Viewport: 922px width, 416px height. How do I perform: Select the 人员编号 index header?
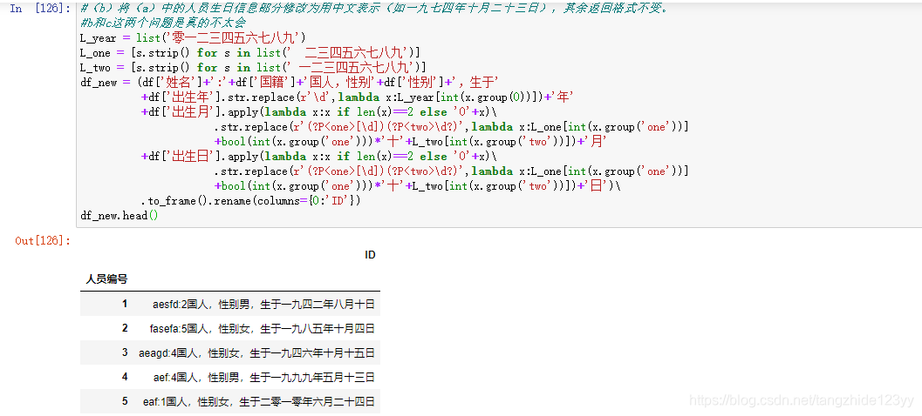(x=106, y=279)
